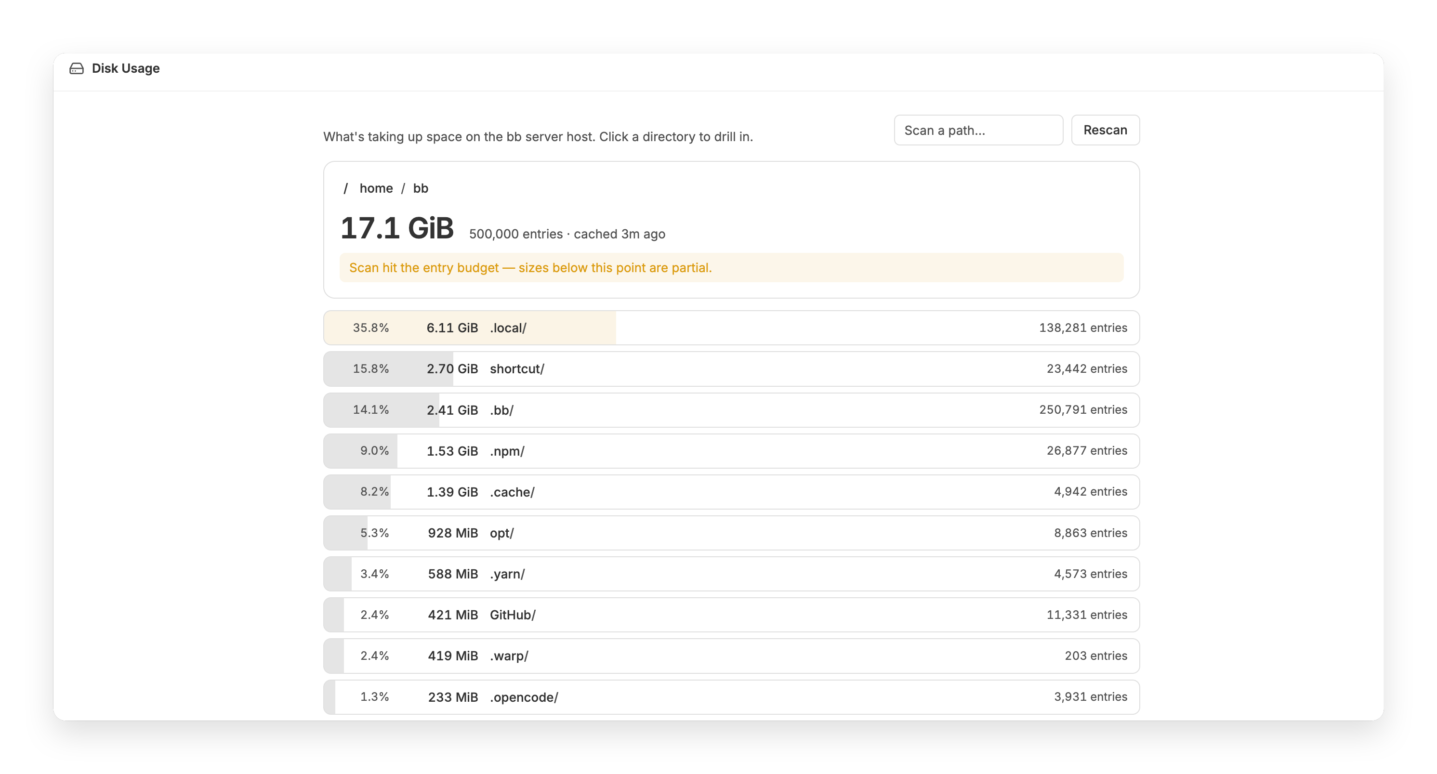Click the 6.11 GiB size value
This screenshot has height=774, width=1437.
pyautogui.click(x=452, y=328)
